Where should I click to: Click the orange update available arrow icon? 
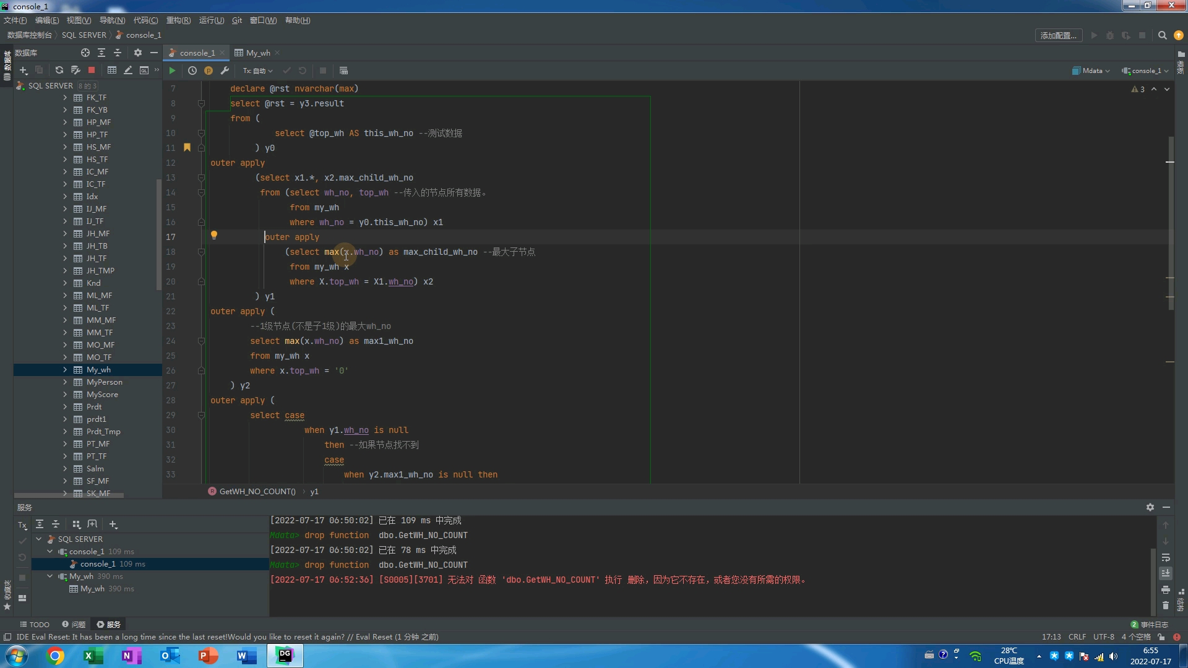[1178, 35]
